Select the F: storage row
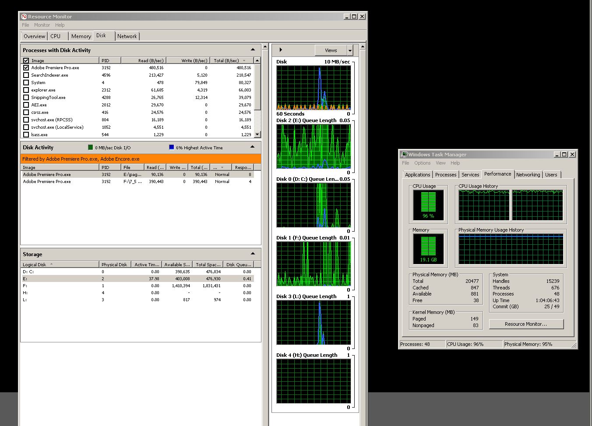Viewport: 592px width, 426px height. click(x=137, y=285)
